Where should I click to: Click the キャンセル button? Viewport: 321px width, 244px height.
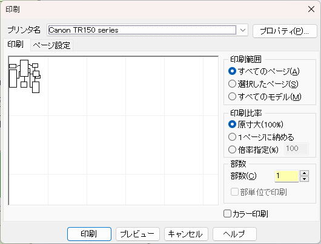tap(186, 234)
